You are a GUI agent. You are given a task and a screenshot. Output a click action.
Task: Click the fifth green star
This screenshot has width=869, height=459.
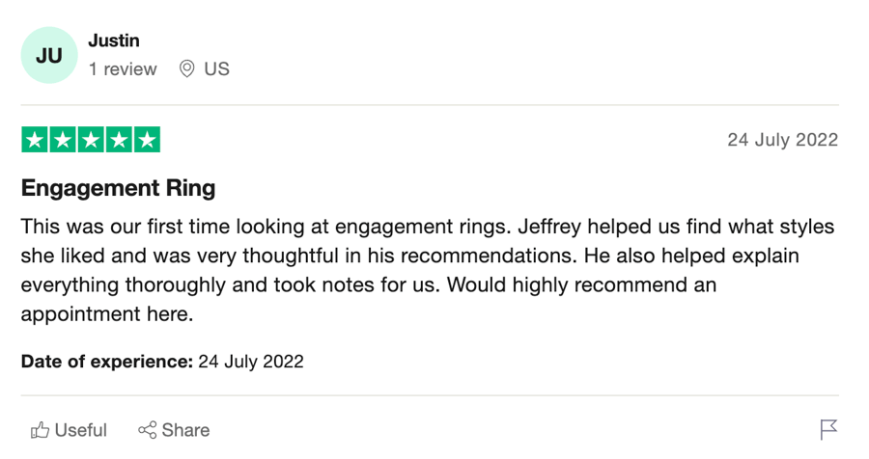147,140
